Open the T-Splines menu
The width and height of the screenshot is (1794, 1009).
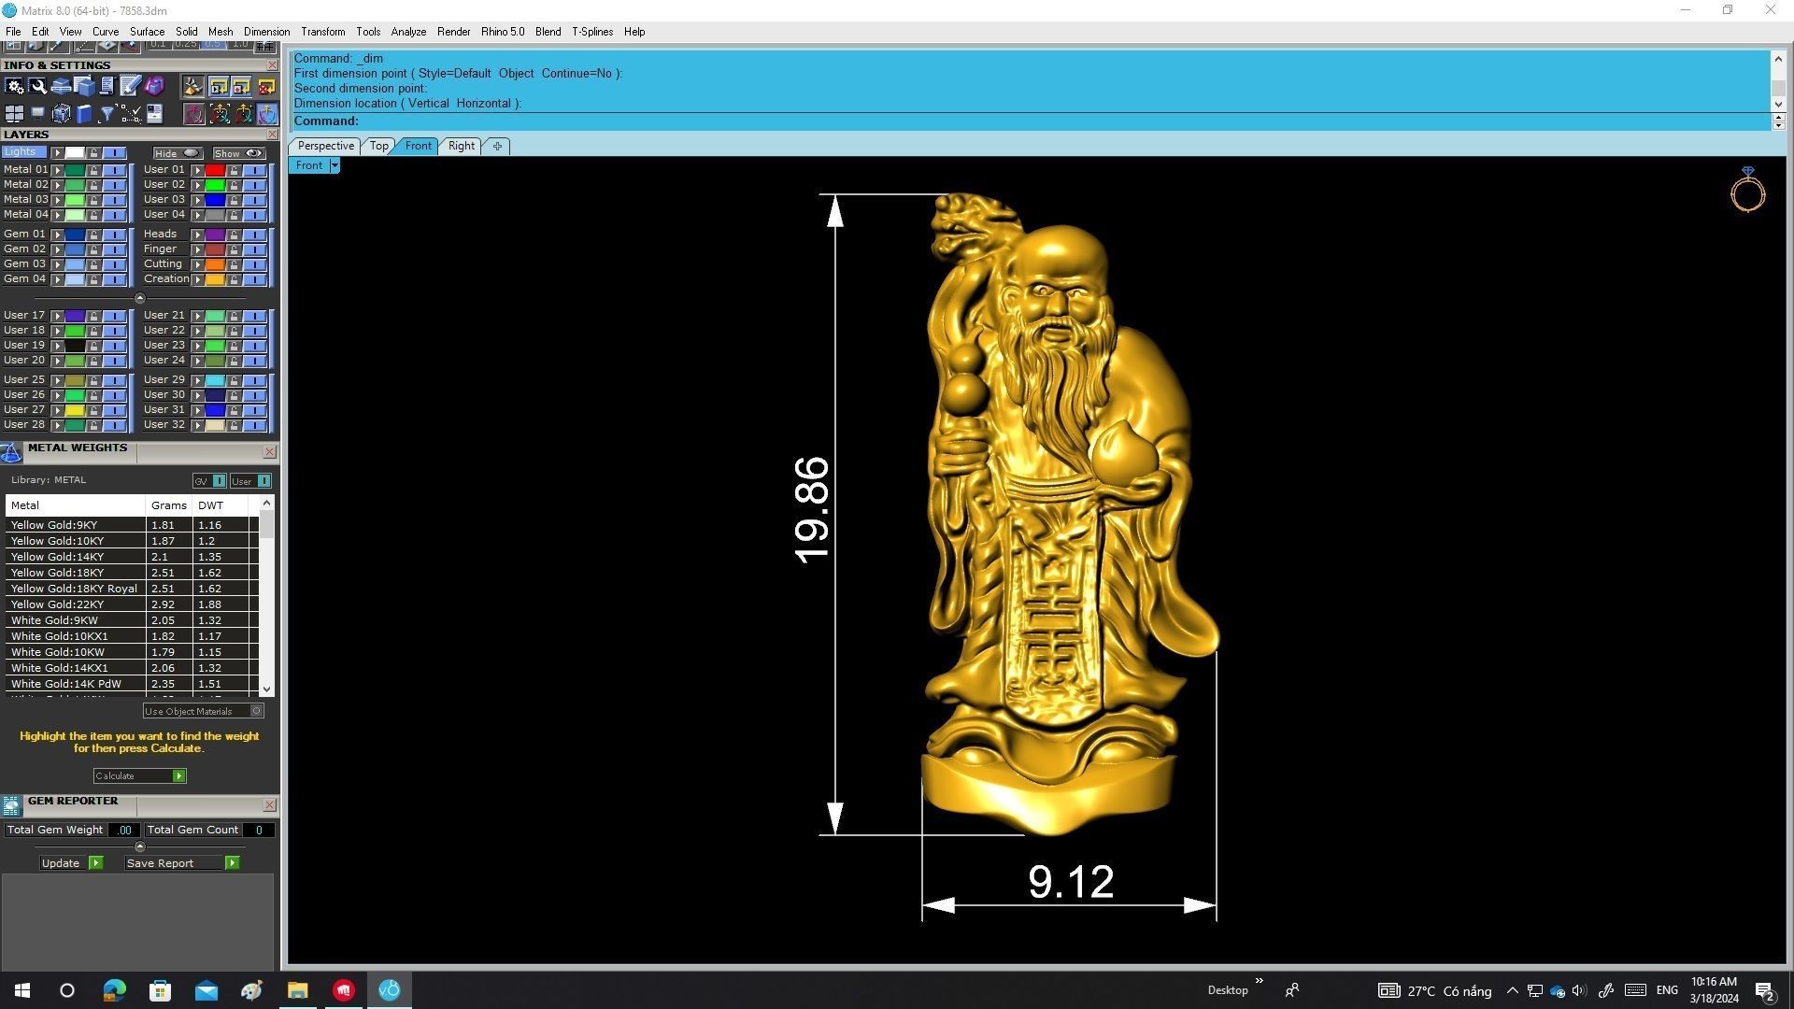coord(592,32)
